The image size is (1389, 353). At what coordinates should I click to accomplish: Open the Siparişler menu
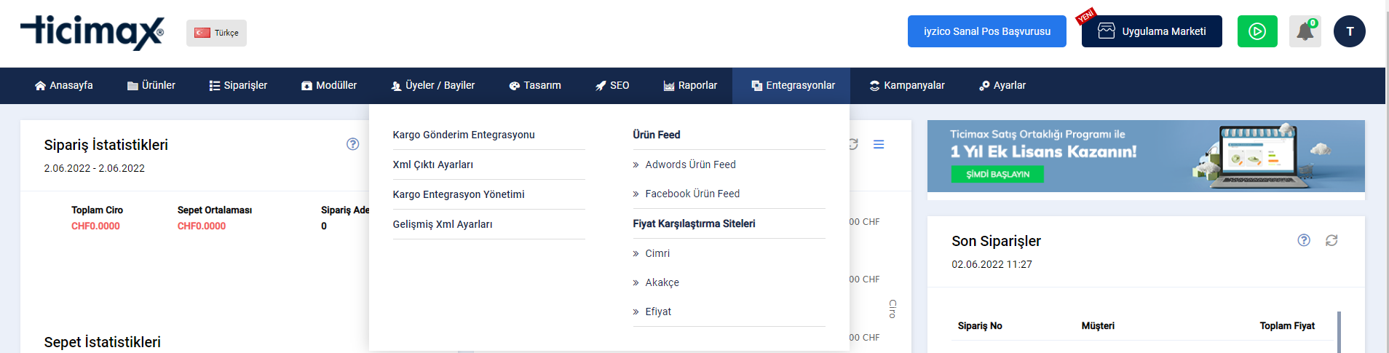(238, 85)
